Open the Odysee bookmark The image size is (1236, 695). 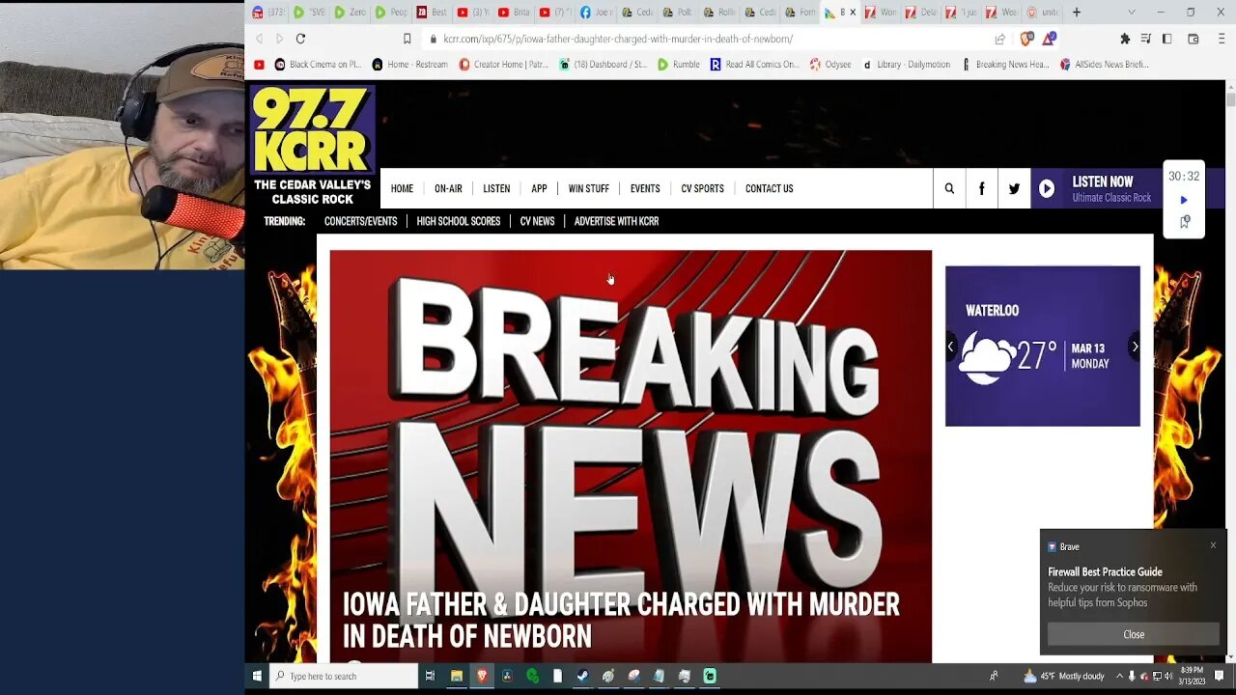830,65
